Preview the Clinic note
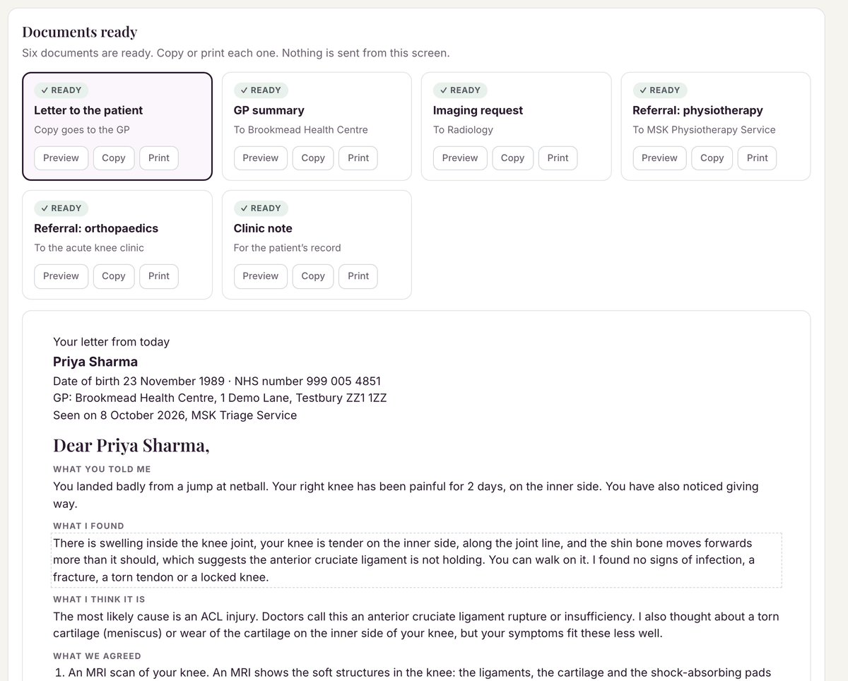Screen dimensions: 848x681 coord(260,276)
